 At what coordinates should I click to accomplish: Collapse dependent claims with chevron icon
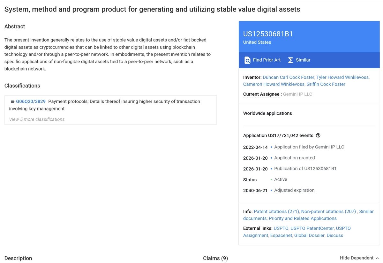(x=377, y=258)
